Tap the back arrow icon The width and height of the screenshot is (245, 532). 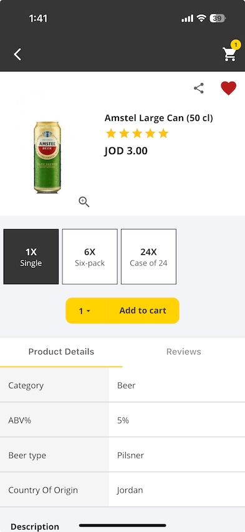(17, 54)
